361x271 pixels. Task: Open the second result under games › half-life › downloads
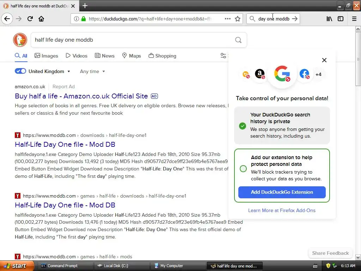pyautogui.click(x=65, y=205)
